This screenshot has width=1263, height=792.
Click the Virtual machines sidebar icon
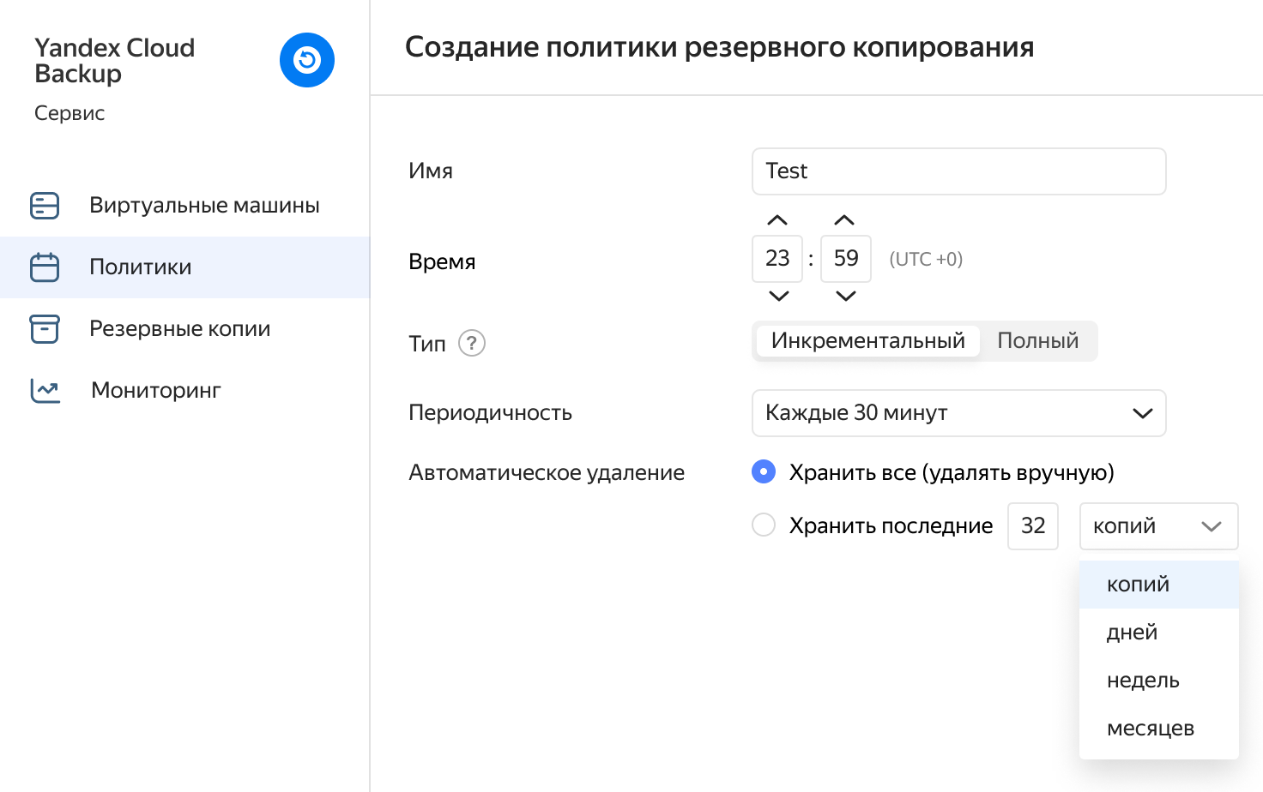[x=45, y=206]
